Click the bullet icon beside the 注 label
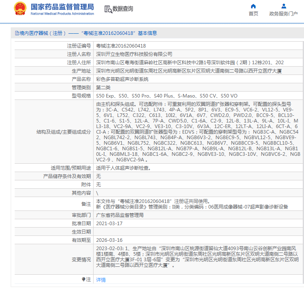 tap(83, 279)
